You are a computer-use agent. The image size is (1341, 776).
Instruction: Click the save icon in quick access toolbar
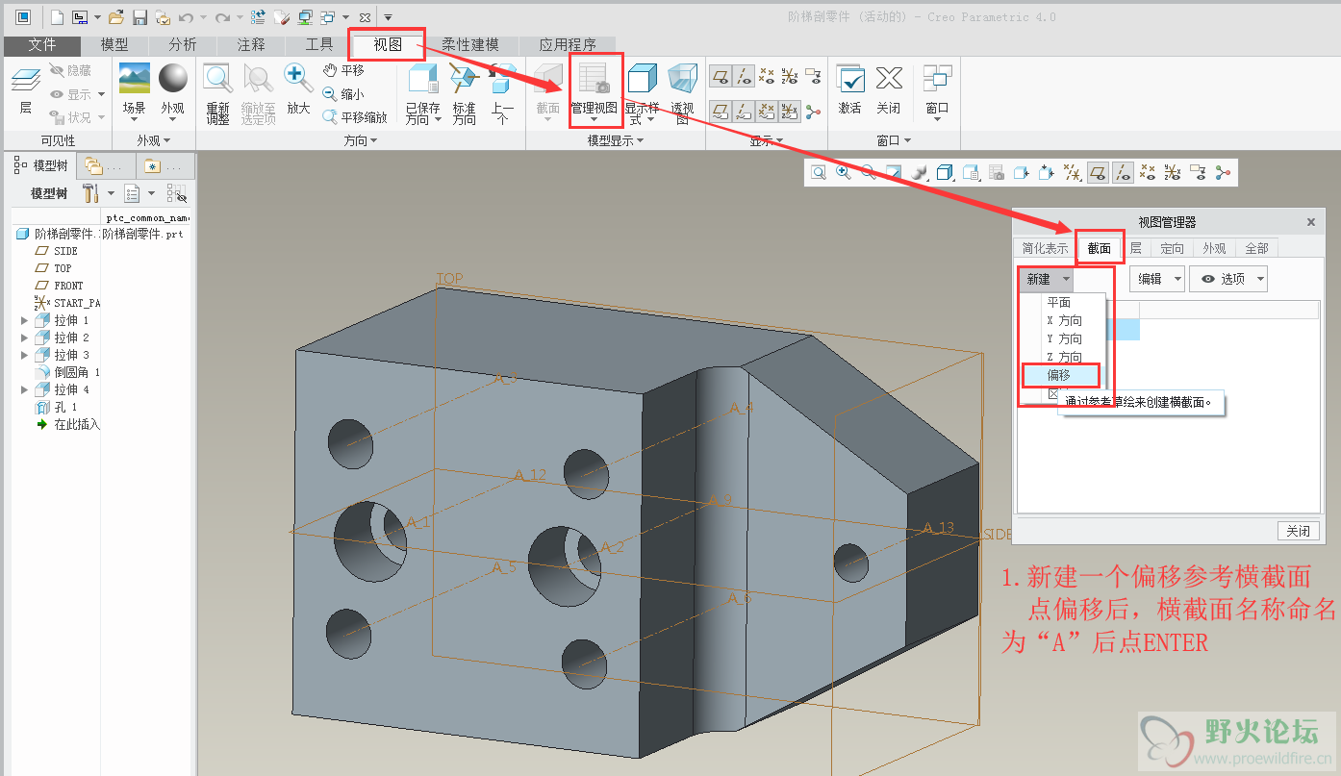click(140, 17)
